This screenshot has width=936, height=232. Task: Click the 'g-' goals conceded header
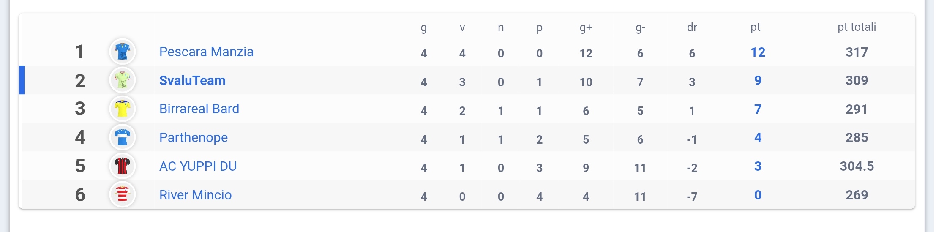(640, 28)
